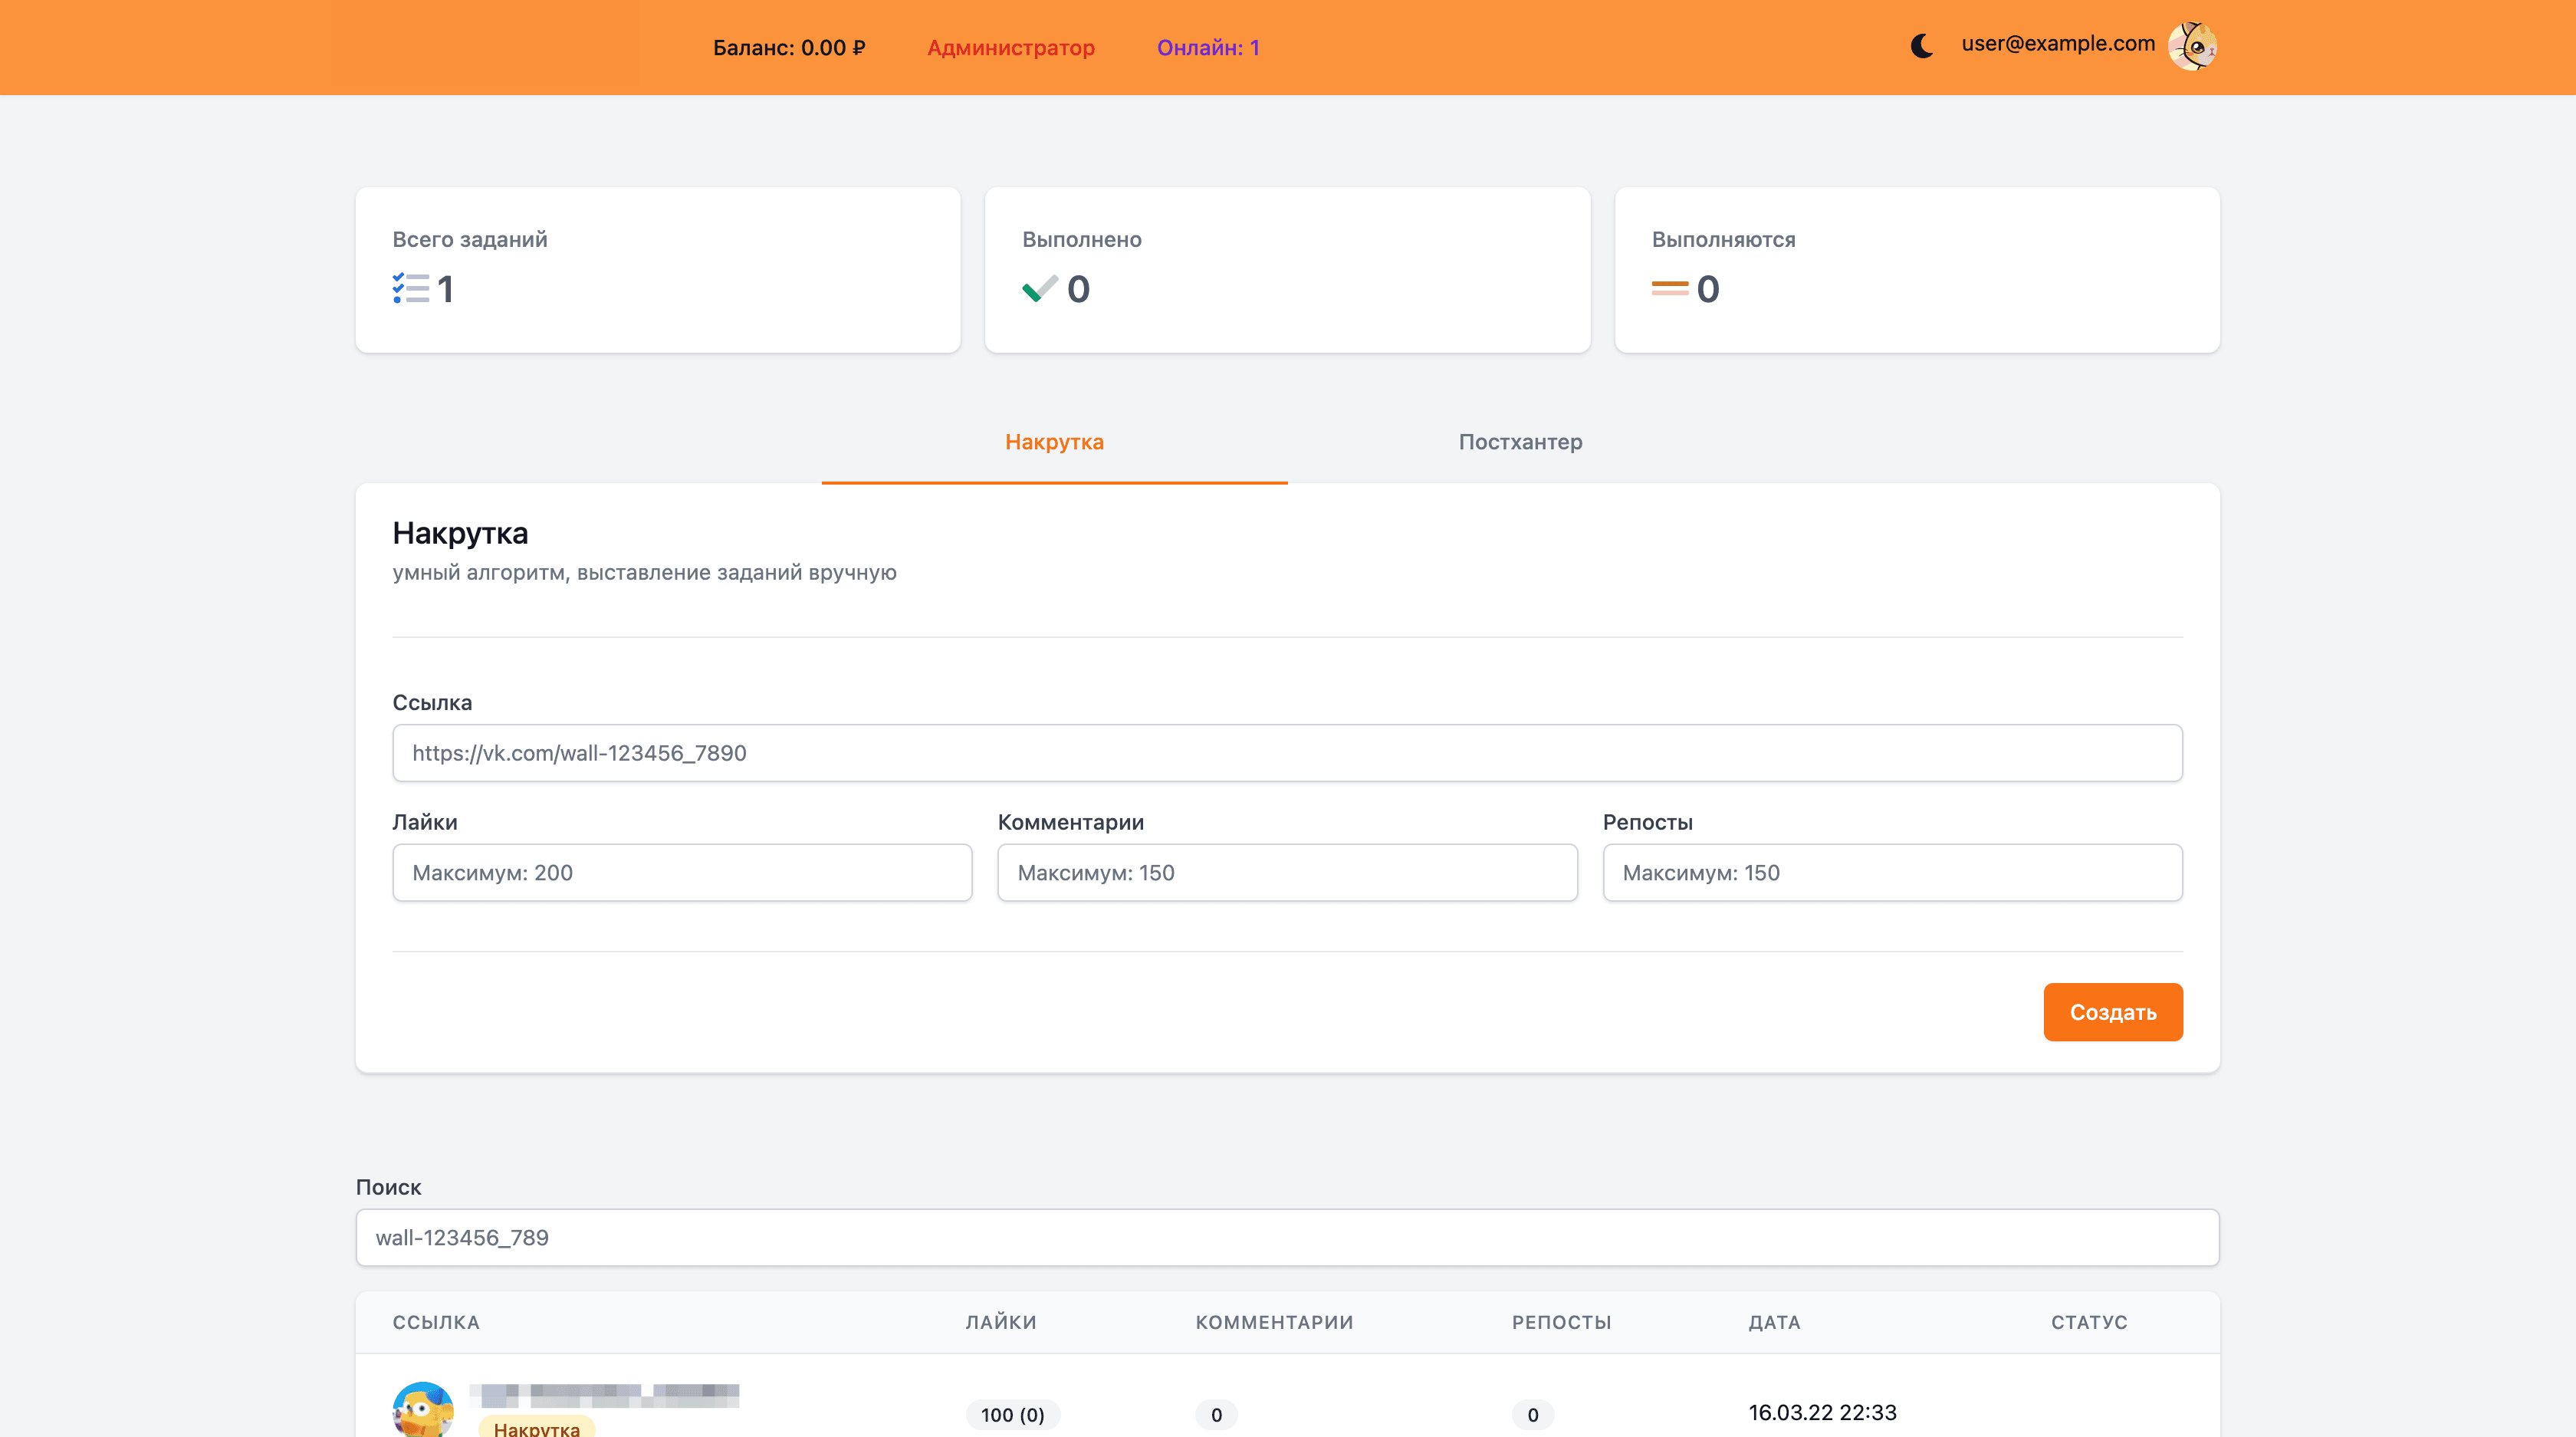Click the user avatar in header
This screenshot has height=1437, width=2576.
(x=2192, y=46)
